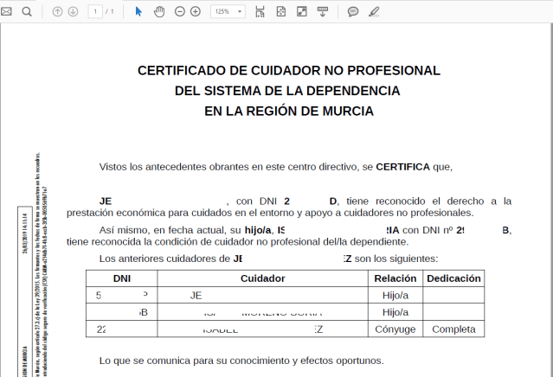Image resolution: width=553 pixels, height=377 pixels.
Task: Click the Cónyuge table cell
Action: [395, 329]
